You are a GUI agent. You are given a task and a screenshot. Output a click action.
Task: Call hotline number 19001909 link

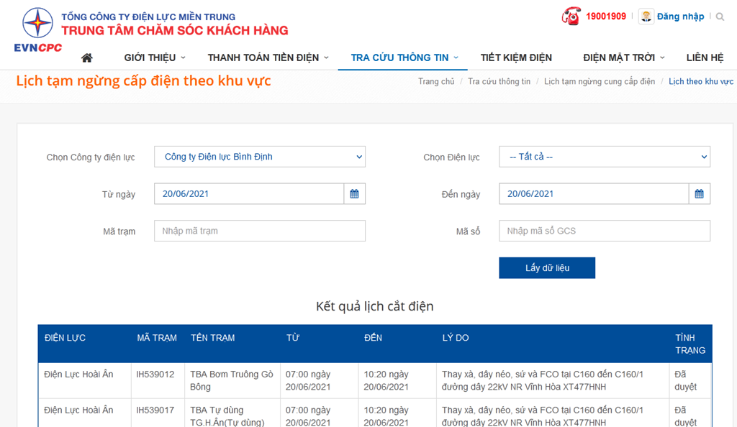[x=606, y=17]
